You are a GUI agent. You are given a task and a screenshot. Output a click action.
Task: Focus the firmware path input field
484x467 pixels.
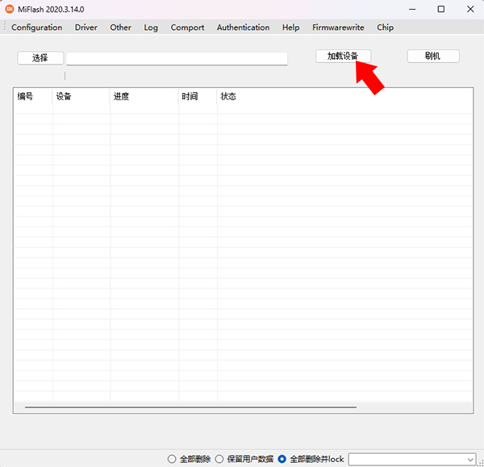tap(177, 58)
